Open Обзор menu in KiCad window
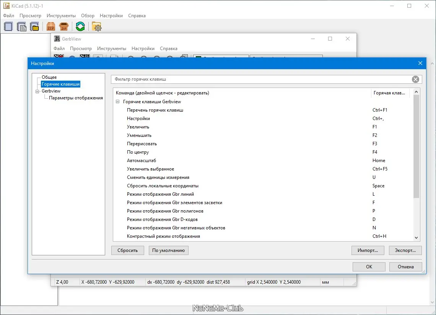This screenshot has height=315, width=436. click(88, 16)
